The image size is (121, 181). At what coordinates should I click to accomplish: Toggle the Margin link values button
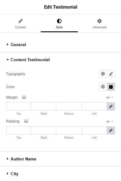coord(111,106)
